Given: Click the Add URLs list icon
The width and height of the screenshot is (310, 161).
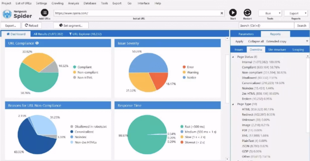Looking at the screenshot, I should (45, 13).
